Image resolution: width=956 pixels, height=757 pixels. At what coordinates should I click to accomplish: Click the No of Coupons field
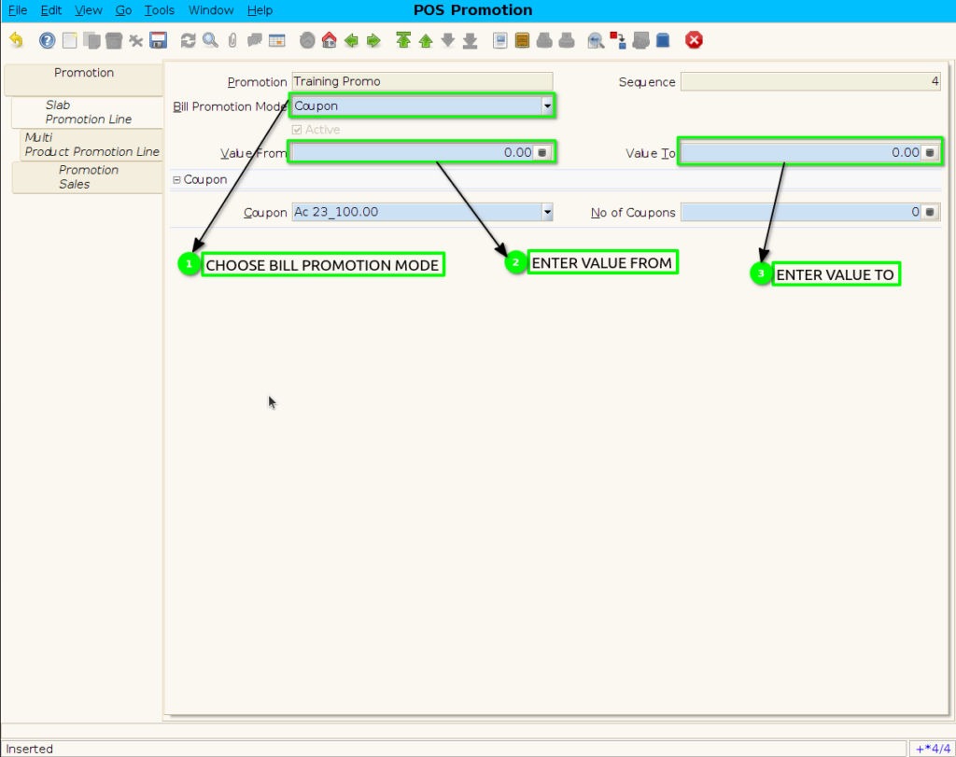[x=802, y=212]
